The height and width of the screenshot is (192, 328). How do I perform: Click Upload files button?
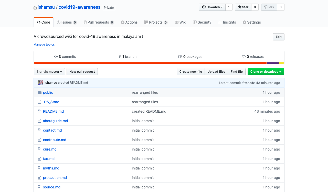(216, 72)
